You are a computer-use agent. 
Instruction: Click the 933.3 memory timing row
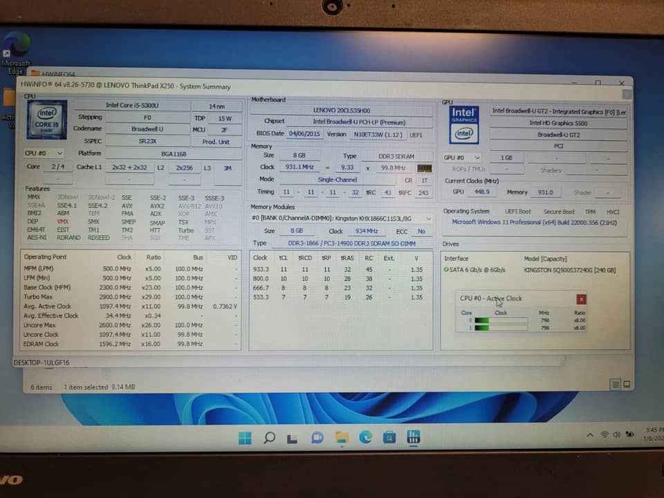(338, 269)
